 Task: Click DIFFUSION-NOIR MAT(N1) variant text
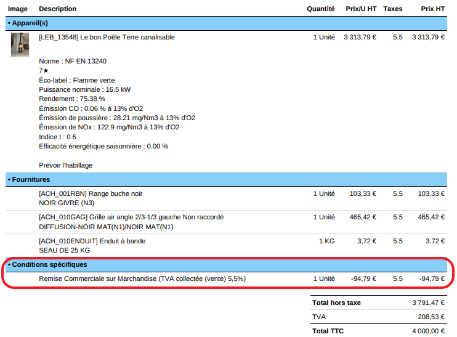[106, 227]
